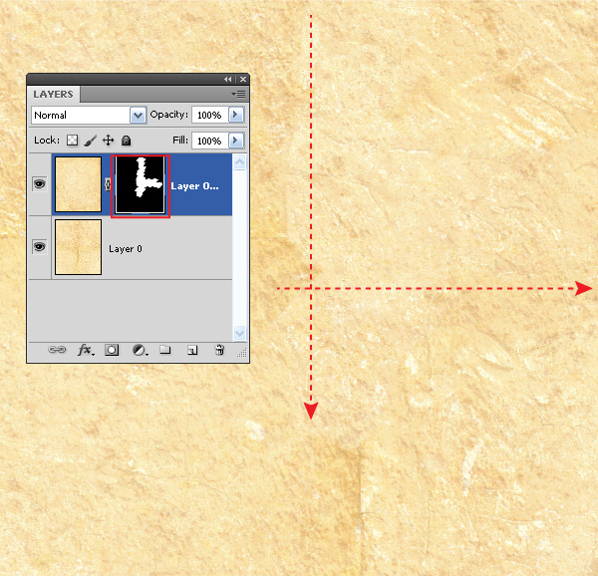Click the link layers icon at panel bottom
The image size is (598, 576).
[57, 350]
